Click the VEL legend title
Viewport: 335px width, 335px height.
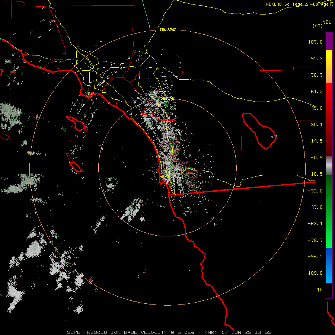[327, 22]
